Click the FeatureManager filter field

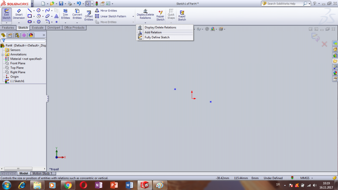(x=23, y=41)
